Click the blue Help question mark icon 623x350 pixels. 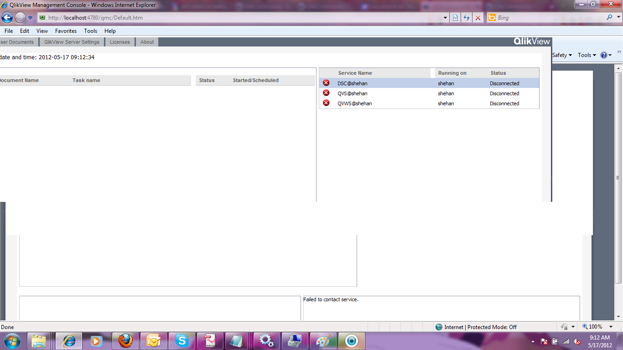pos(604,55)
